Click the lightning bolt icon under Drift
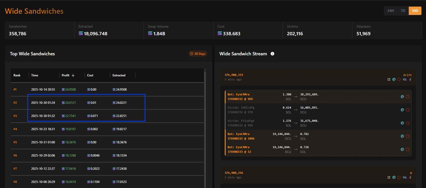Image resolution: width=426 pixels, height=188 pixels. tap(410, 79)
